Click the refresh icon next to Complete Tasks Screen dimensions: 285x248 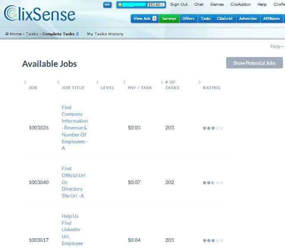pos(77,34)
